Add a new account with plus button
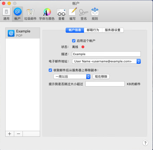Image resolution: width=153 pixels, height=150 pixels. click(10, 134)
